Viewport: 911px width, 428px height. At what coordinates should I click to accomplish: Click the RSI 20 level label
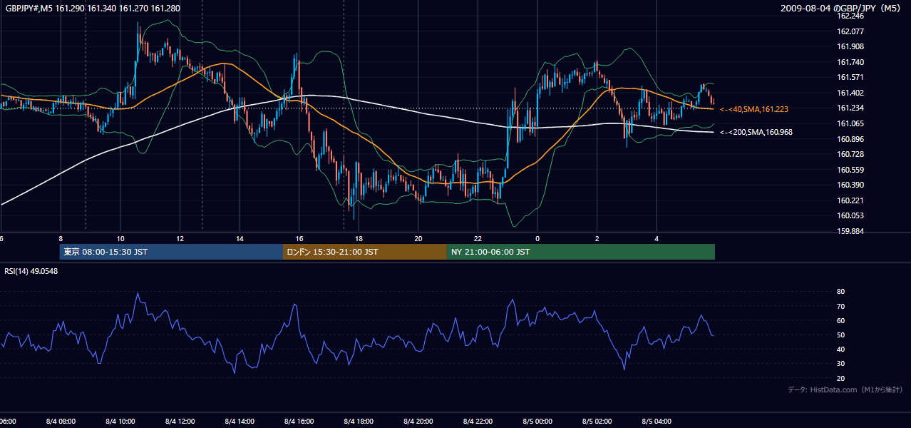point(840,378)
